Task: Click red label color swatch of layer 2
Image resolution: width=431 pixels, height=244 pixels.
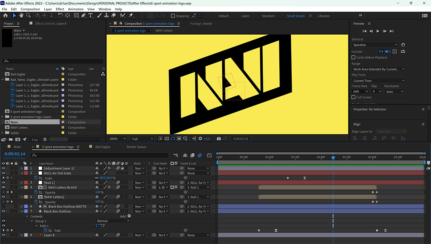Action: 26,173
